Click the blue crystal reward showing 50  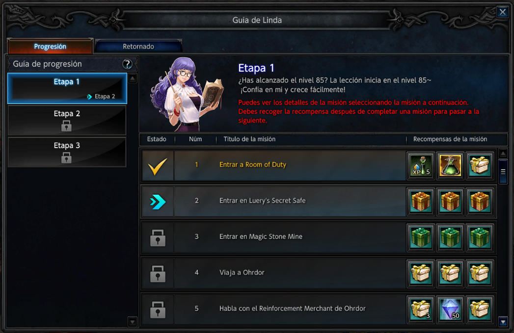point(450,309)
